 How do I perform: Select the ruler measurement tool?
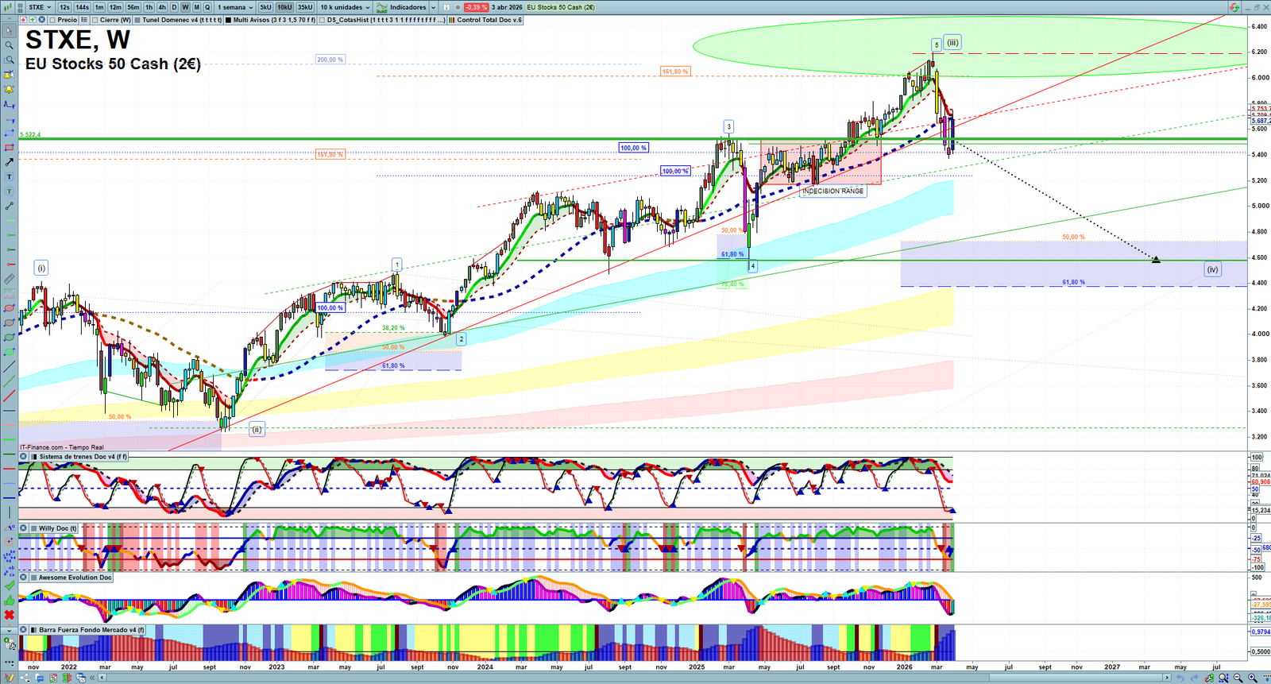pyautogui.click(x=9, y=280)
